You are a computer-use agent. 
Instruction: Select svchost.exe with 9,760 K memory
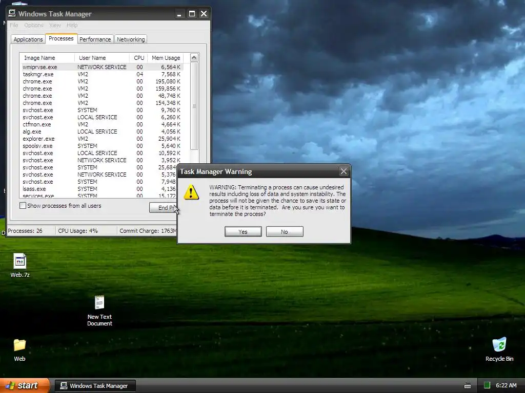click(102, 110)
